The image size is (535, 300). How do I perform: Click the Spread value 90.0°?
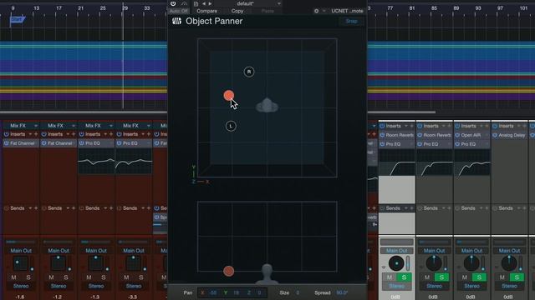[x=342, y=292]
